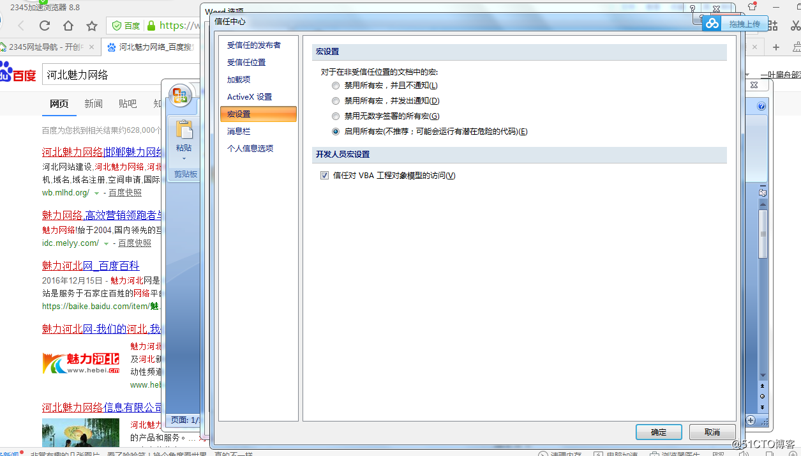801x456 pixels.
Task: Open the browser apps grid icon
Action: (x=773, y=26)
